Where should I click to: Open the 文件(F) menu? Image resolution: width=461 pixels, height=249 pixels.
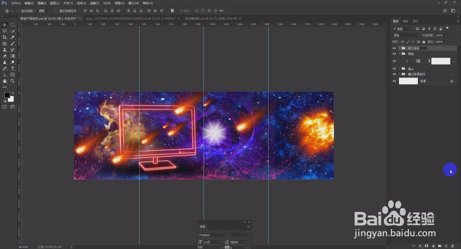(x=16, y=3)
